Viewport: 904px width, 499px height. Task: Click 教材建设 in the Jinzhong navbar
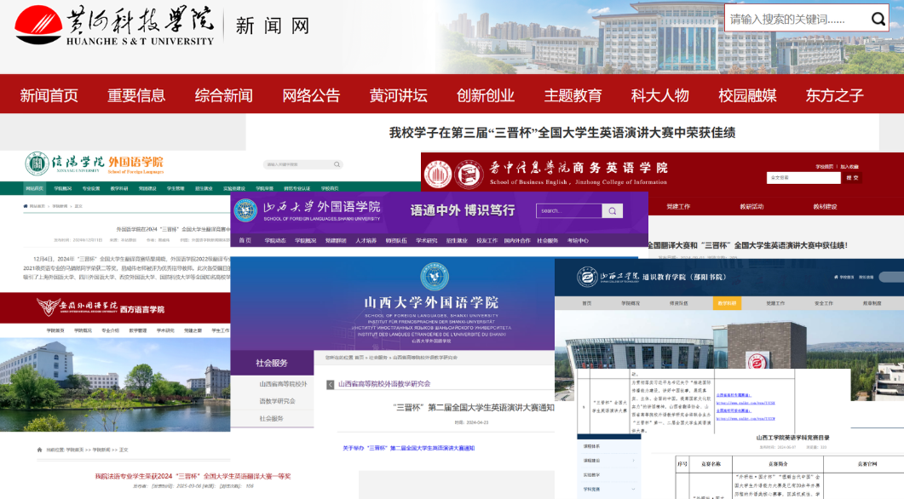point(825,206)
